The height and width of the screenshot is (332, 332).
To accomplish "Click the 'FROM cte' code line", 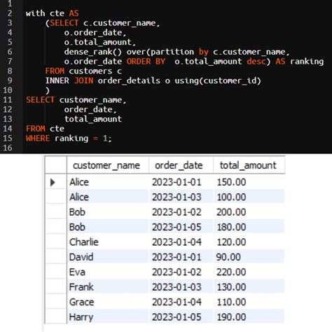I will tap(45, 129).
